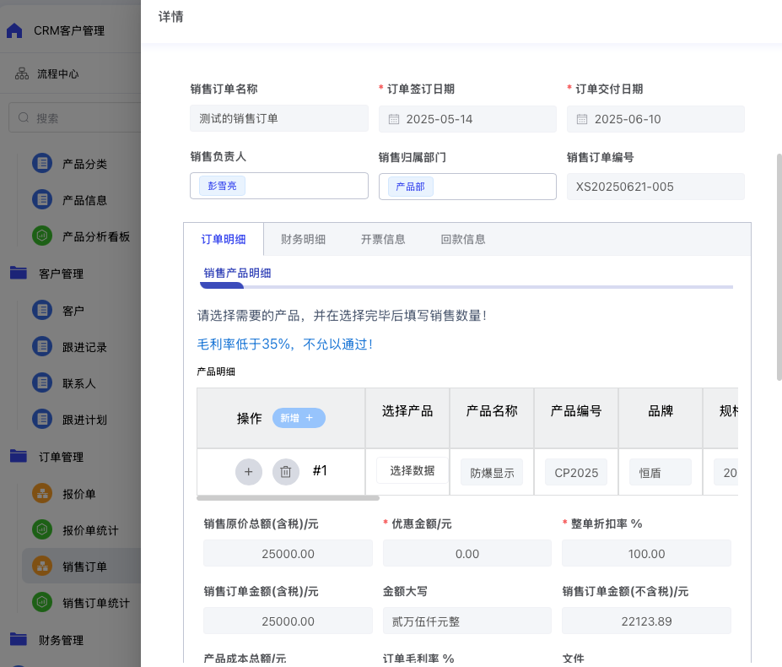This screenshot has height=667, width=782.
Task: Click the 财务管理 folder icon
Action: (x=19, y=639)
